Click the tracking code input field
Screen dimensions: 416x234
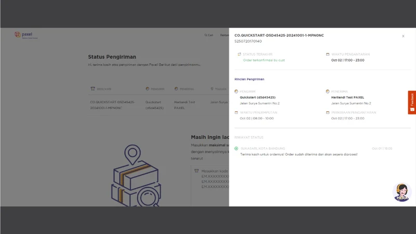click(210, 186)
